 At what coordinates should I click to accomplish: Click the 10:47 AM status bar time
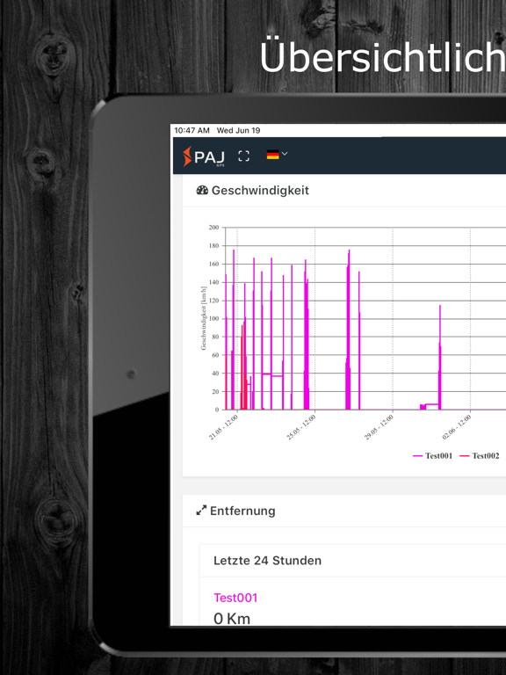click(192, 130)
